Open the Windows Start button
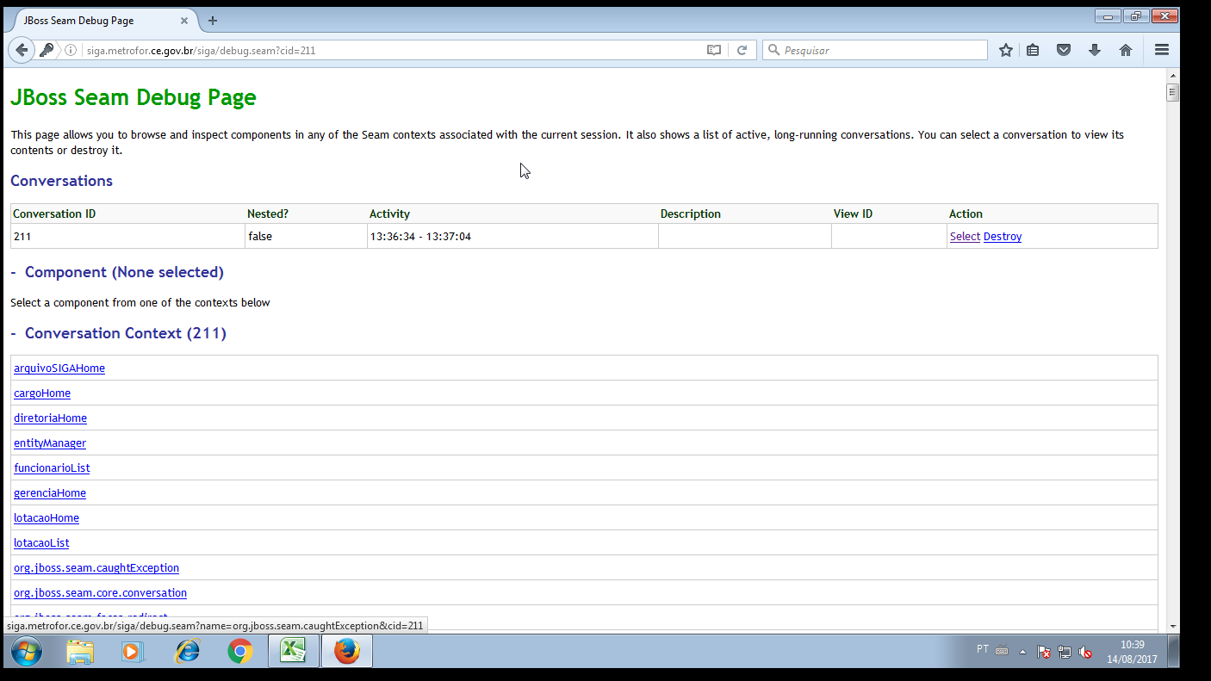Image resolution: width=1211 pixels, height=681 pixels. (26, 652)
